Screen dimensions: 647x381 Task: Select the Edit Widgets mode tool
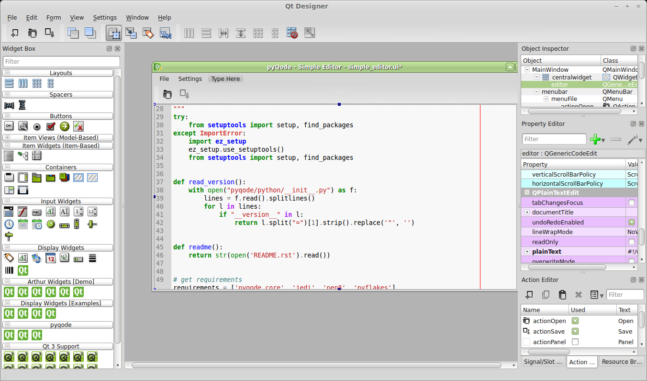coord(114,33)
